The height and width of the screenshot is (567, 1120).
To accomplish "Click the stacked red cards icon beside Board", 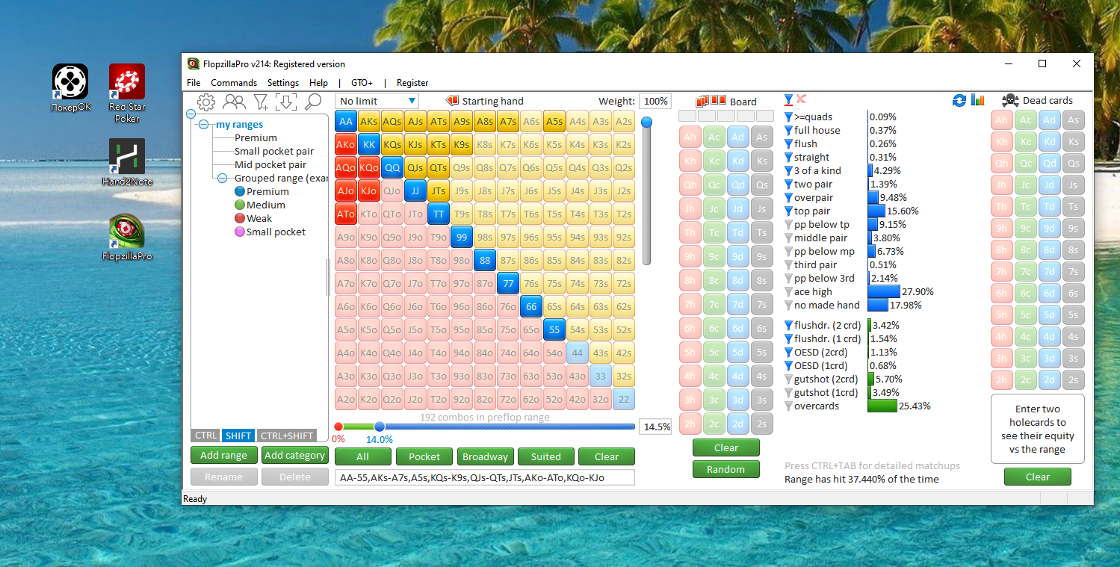I will tap(702, 101).
